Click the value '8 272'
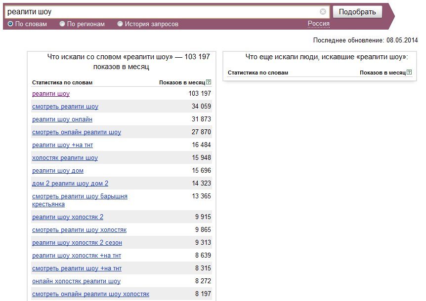The width and height of the screenshot is (426, 301). click(203, 281)
